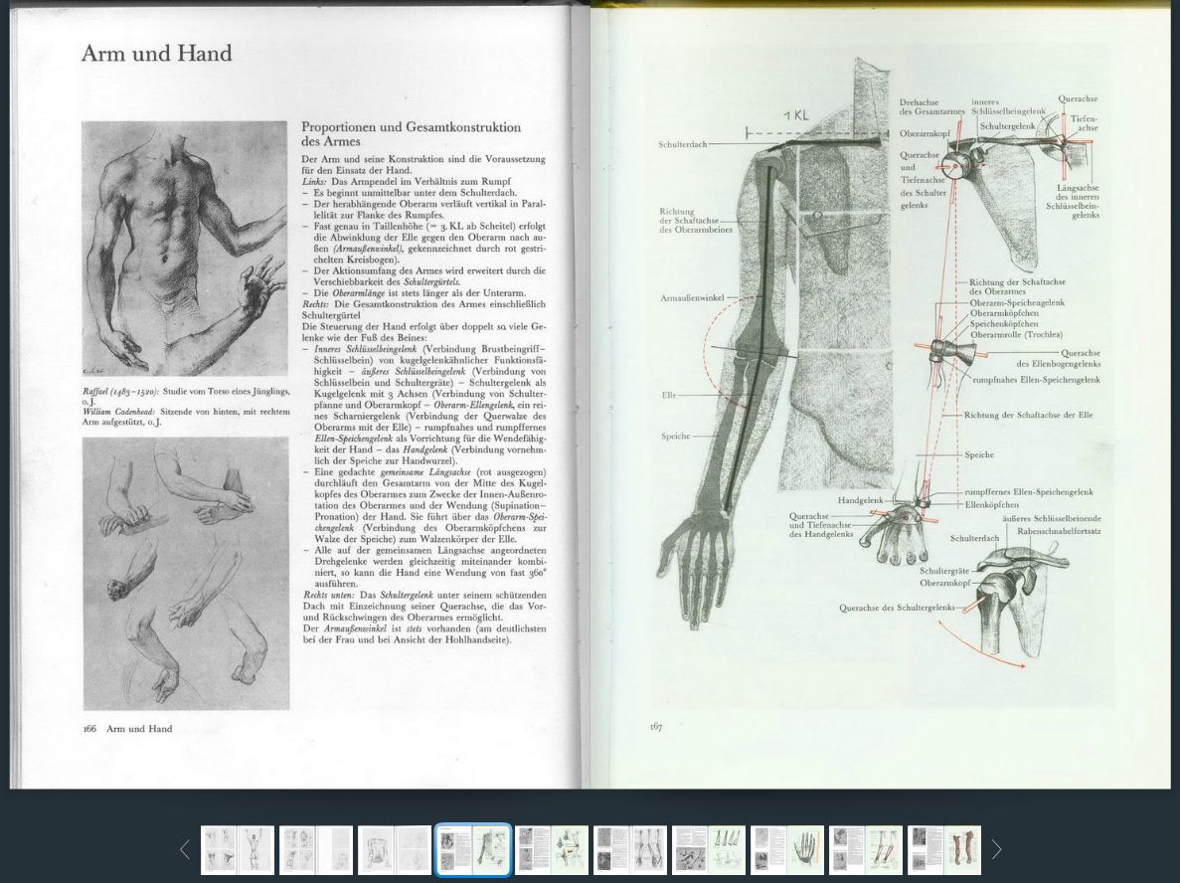Open the thumbnail with red-lined forearm diagrams
Viewport: 1180px width, 883px height.
point(866,850)
